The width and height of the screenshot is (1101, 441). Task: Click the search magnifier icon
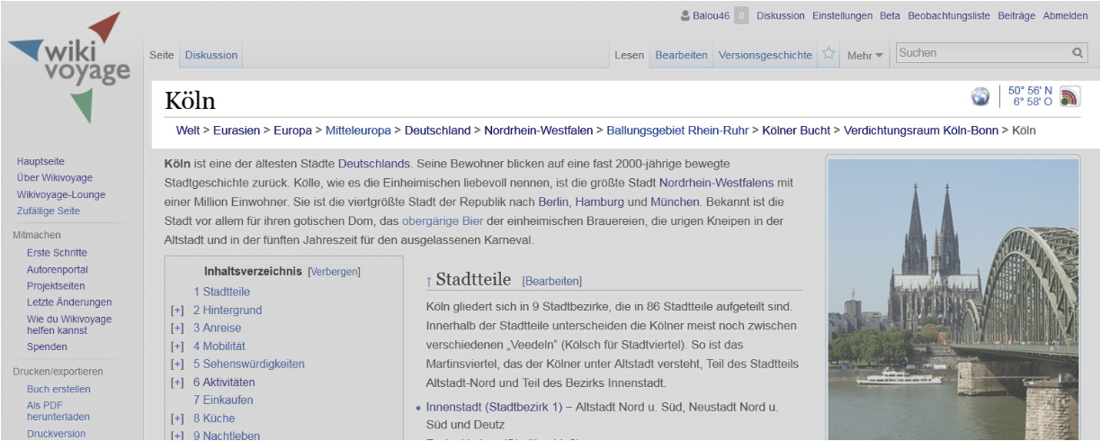pyautogui.click(x=1078, y=54)
